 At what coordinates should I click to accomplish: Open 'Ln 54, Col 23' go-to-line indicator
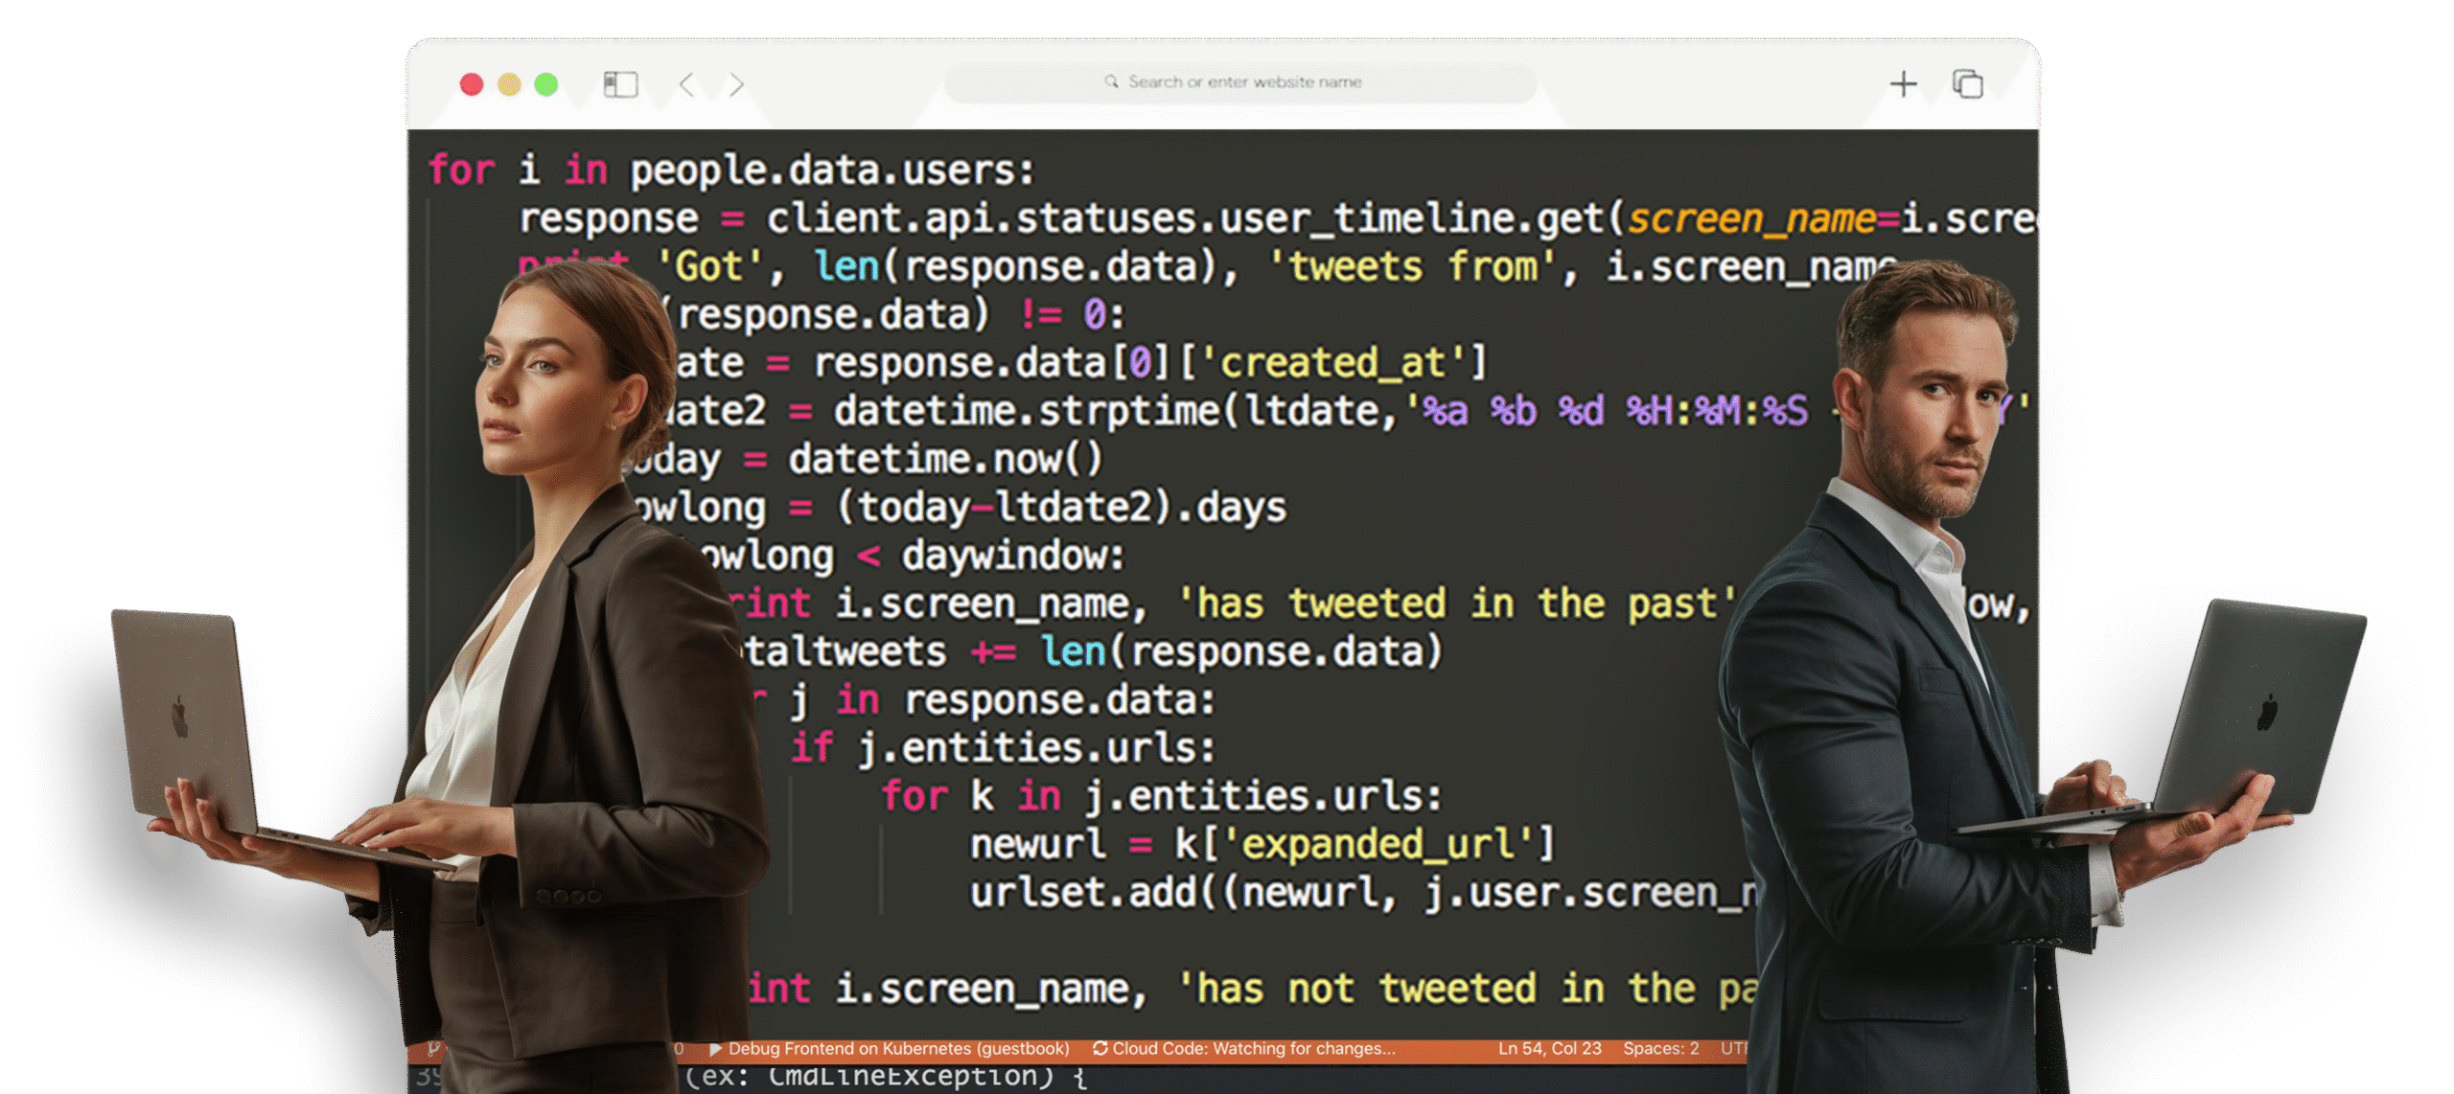[1549, 1048]
